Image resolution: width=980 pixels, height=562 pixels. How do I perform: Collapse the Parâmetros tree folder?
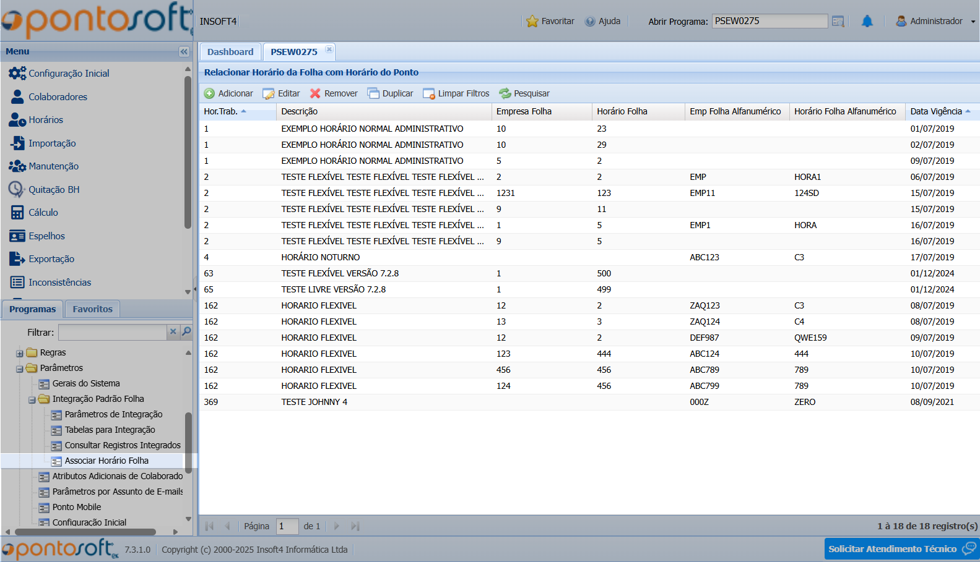tap(20, 368)
